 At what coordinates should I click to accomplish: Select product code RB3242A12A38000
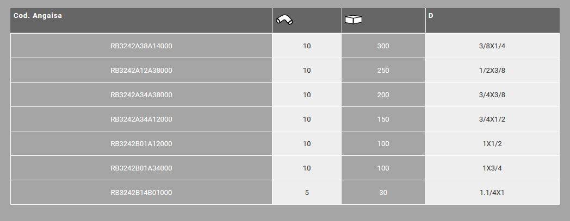141,71
